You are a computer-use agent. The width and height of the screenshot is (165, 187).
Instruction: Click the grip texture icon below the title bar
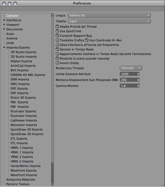3,9
